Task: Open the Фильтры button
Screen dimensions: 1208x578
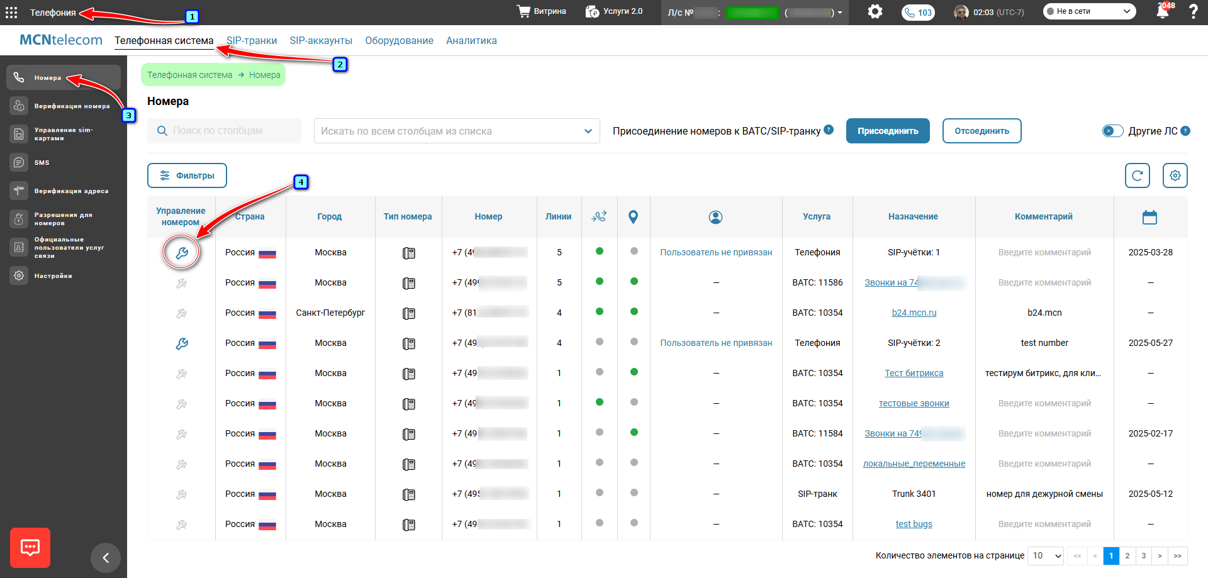Action: click(187, 175)
